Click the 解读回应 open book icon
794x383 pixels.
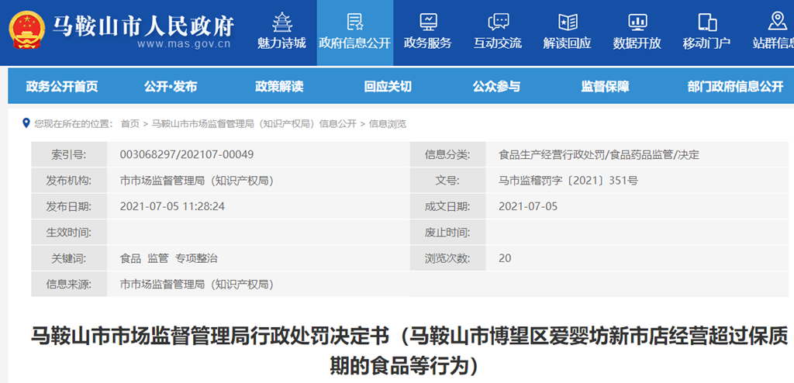pyautogui.click(x=568, y=21)
